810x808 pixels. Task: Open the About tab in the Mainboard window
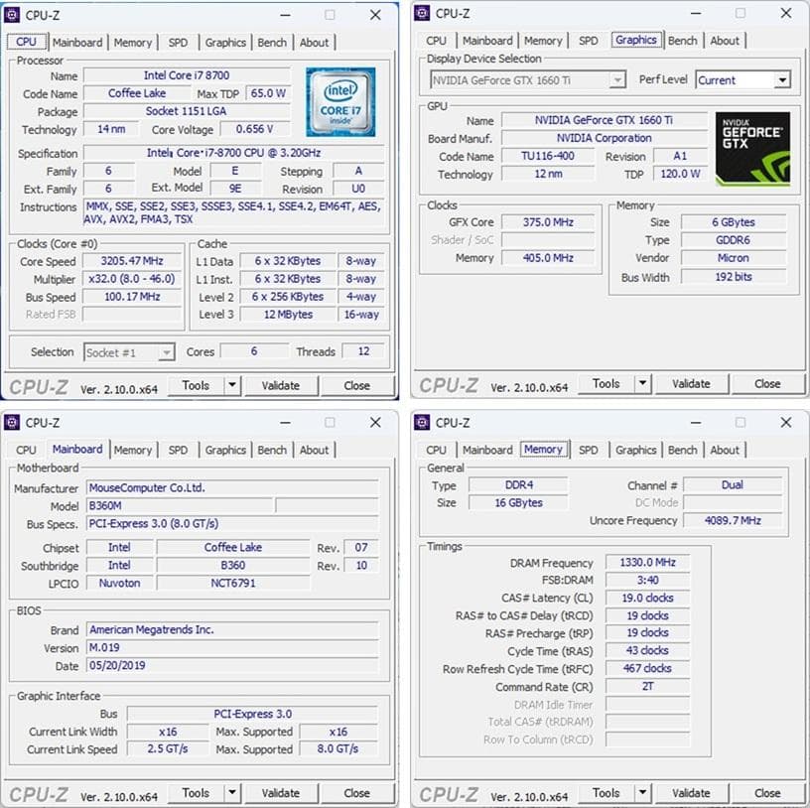tap(315, 449)
